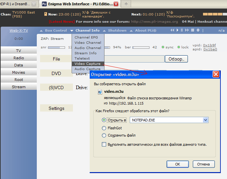Image resolution: width=227 pixels, height=179 pixels.
Task: Choose Stream Info menu entry
Action: tap(88, 53)
